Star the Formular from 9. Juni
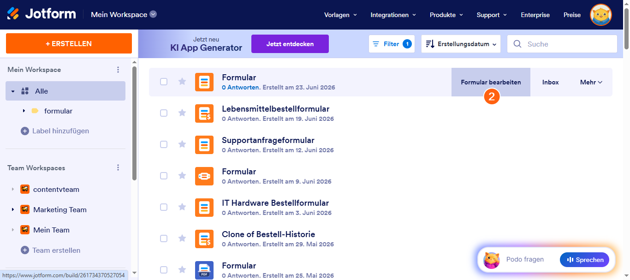 coord(182,176)
